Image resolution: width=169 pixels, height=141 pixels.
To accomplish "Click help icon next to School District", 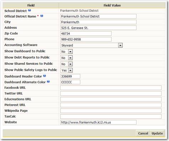I will coord(30,10).
